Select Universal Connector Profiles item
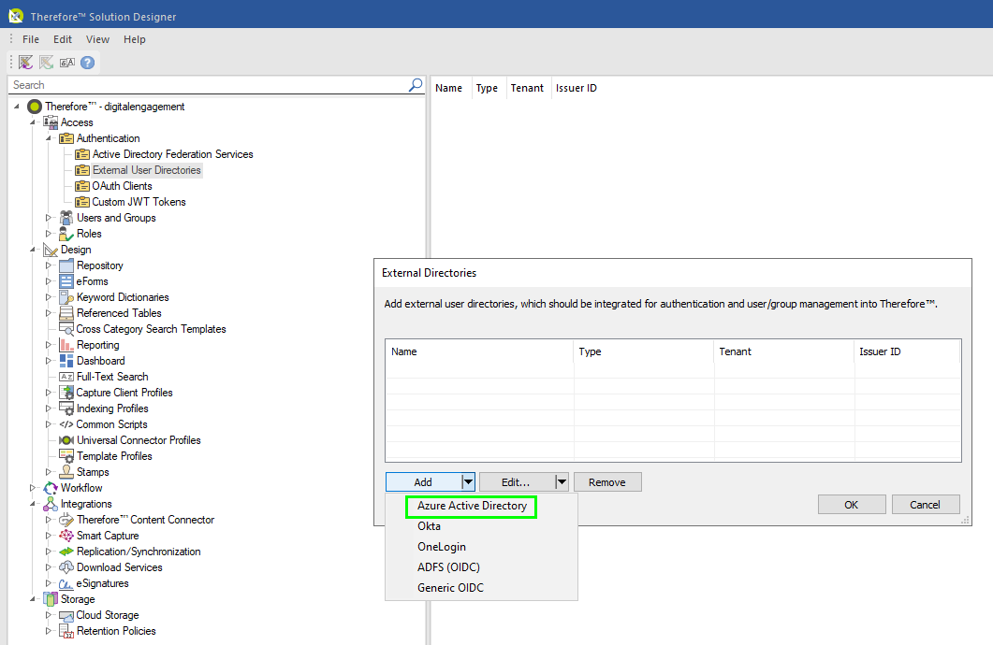Screen dimensions: 993x645 point(139,440)
